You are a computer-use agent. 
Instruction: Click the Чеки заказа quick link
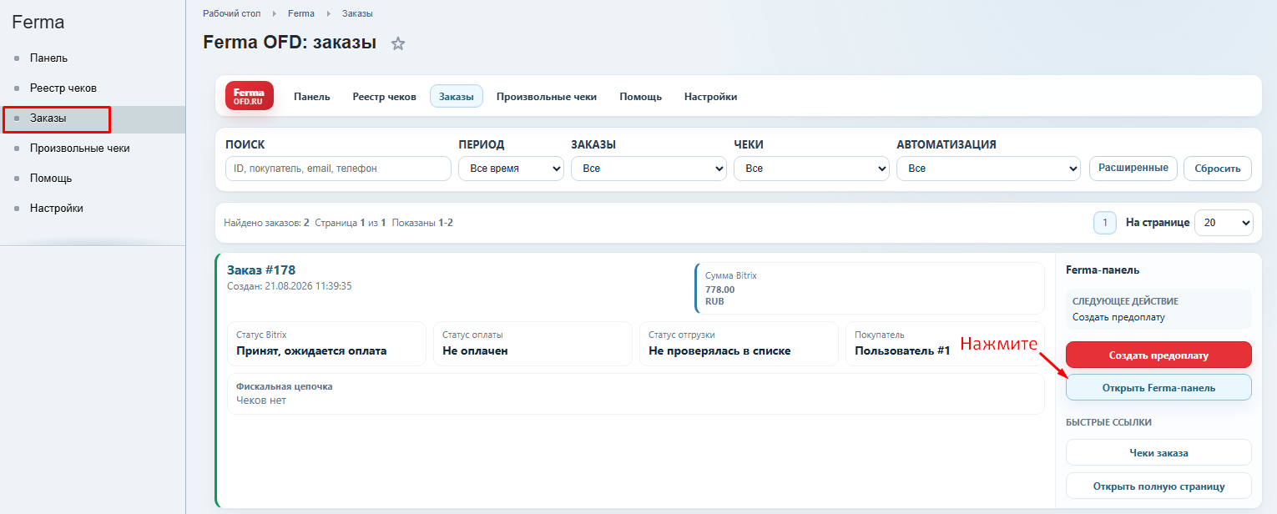1158,452
